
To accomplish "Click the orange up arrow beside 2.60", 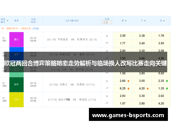I will (x=128, y=81).
